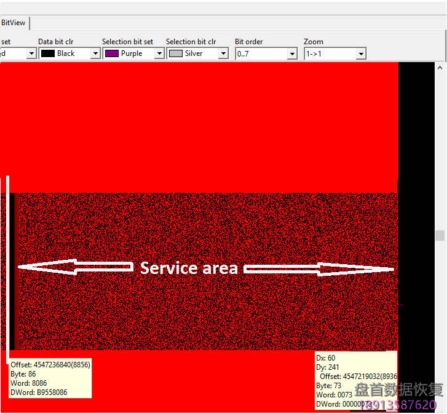
Task: Switch to the BitView tab
Action: click(x=14, y=23)
